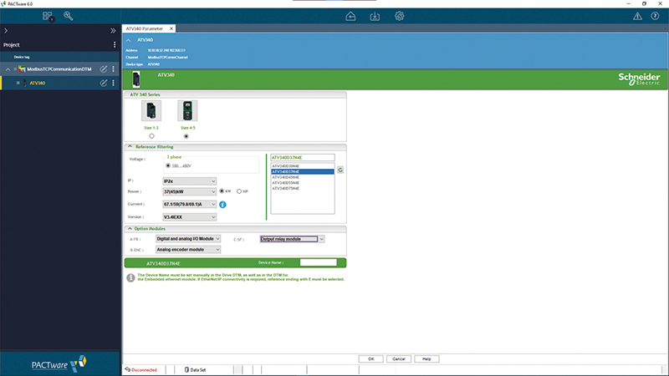Open the three-dot menu for ModbusTCPCommunicationDTM
Viewport: 669px width, 376px height.
(x=113, y=69)
